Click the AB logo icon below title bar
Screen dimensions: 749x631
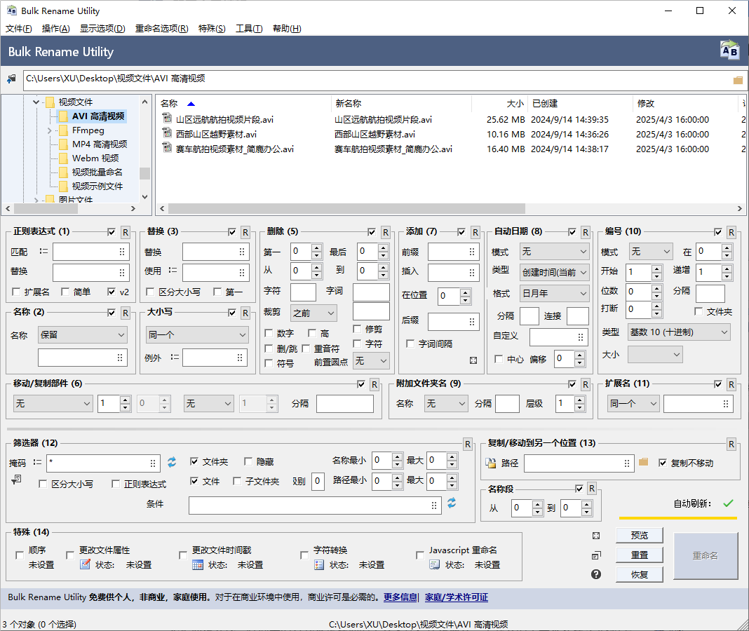[x=729, y=50]
